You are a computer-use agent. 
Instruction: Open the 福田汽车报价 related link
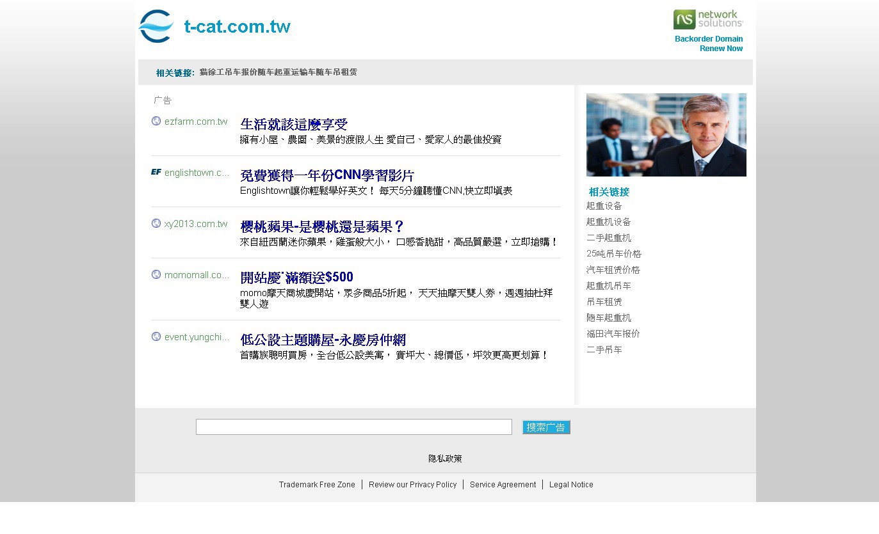click(613, 334)
